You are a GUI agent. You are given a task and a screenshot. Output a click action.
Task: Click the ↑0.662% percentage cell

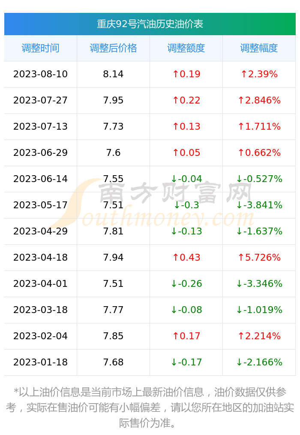(x=259, y=153)
